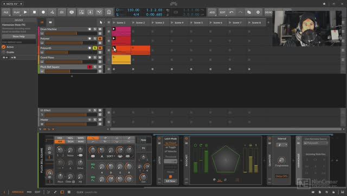Select NEG mix mode on synth device
Viewport: 347px width, 196px height.
[70, 138]
